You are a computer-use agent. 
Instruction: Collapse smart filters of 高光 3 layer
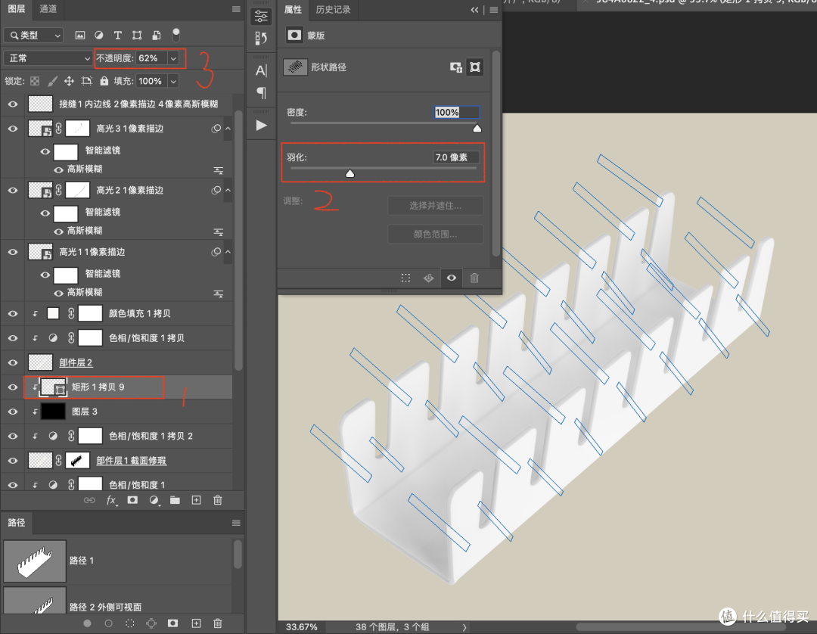coord(228,129)
